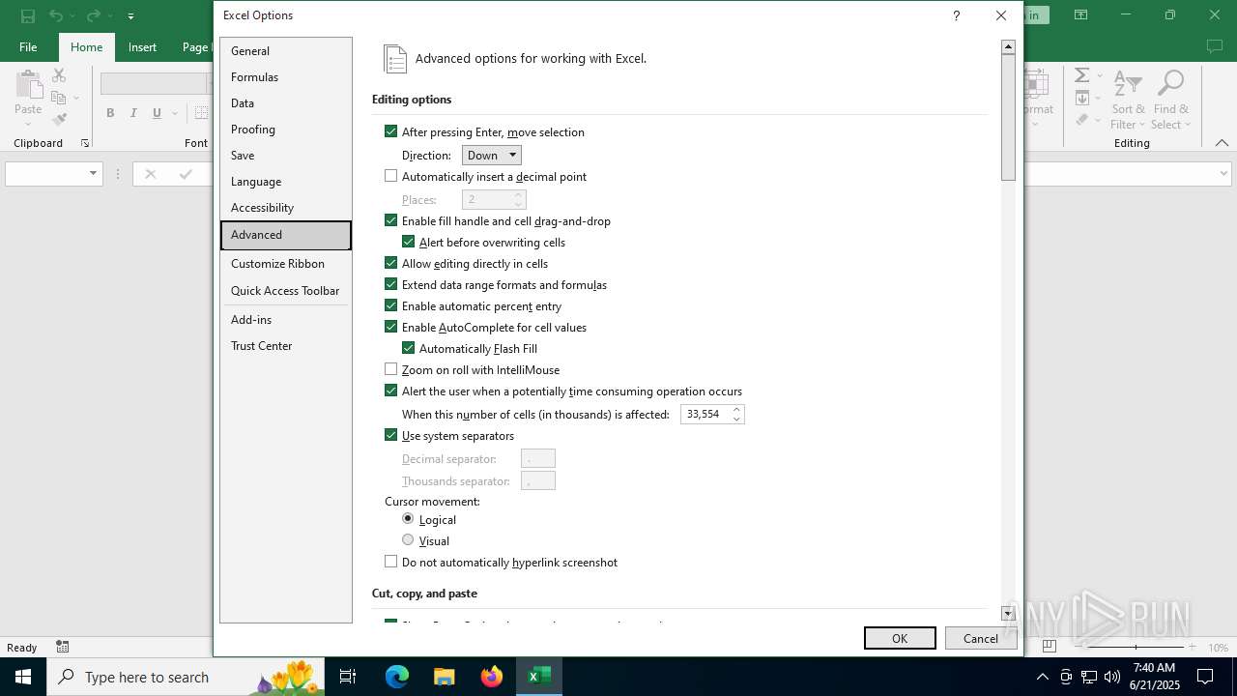This screenshot has height=696, width=1237.
Task: Click OK to apply Excel Options
Action: pos(900,638)
